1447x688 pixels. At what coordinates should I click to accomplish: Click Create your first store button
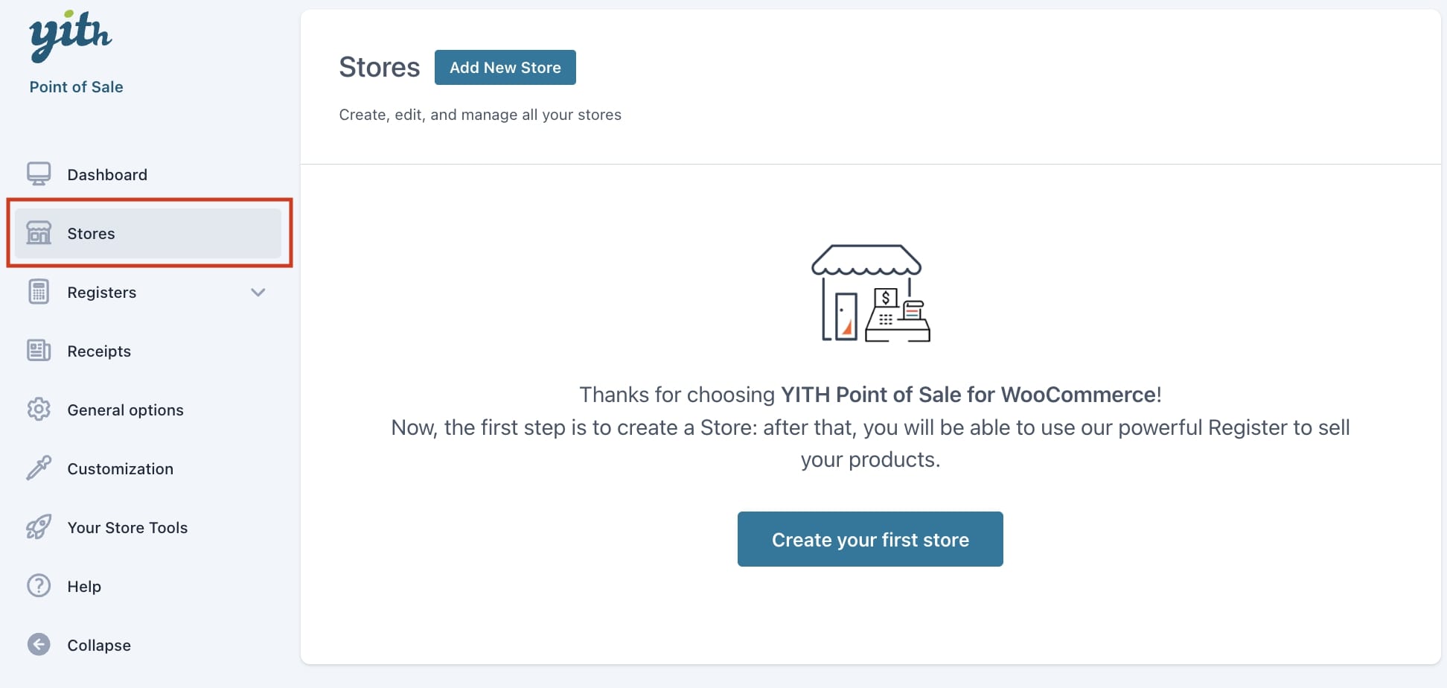[x=870, y=539]
